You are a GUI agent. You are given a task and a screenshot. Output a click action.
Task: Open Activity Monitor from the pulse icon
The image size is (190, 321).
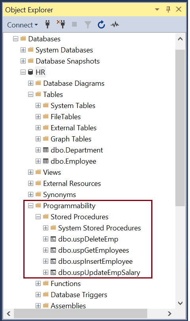[115, 25]
